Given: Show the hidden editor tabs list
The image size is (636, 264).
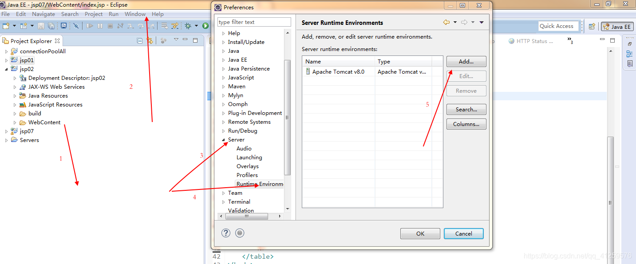Looking at the screenshot, I should (570, 41).
